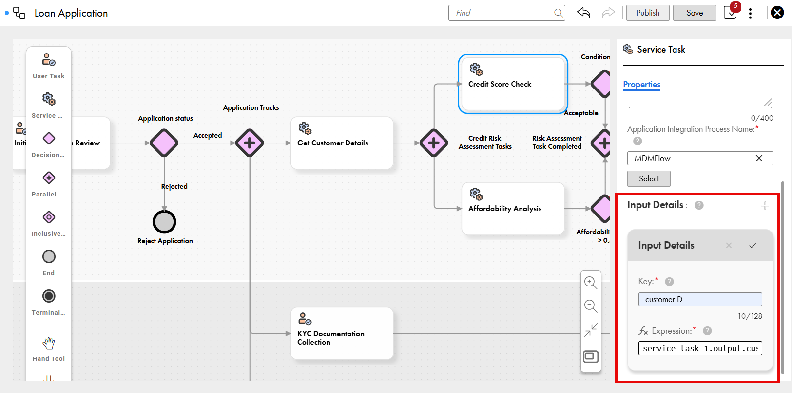
Task: Undo the last action
Action: [583, 13]
